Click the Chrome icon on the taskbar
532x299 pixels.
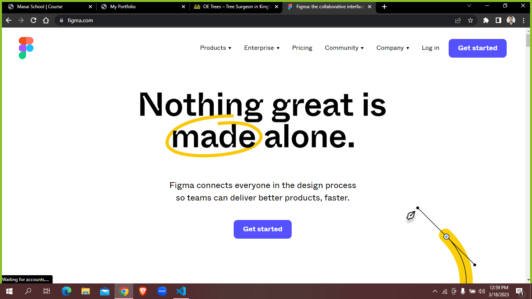pyautogui.click(x=124, y=291)
